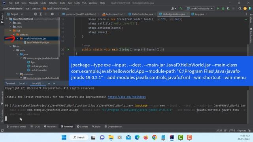This screenshot has width=253, height=142.
Task: Open the JetBrains Toolbox-colored icon in toolbar
Action: point(250,9)
